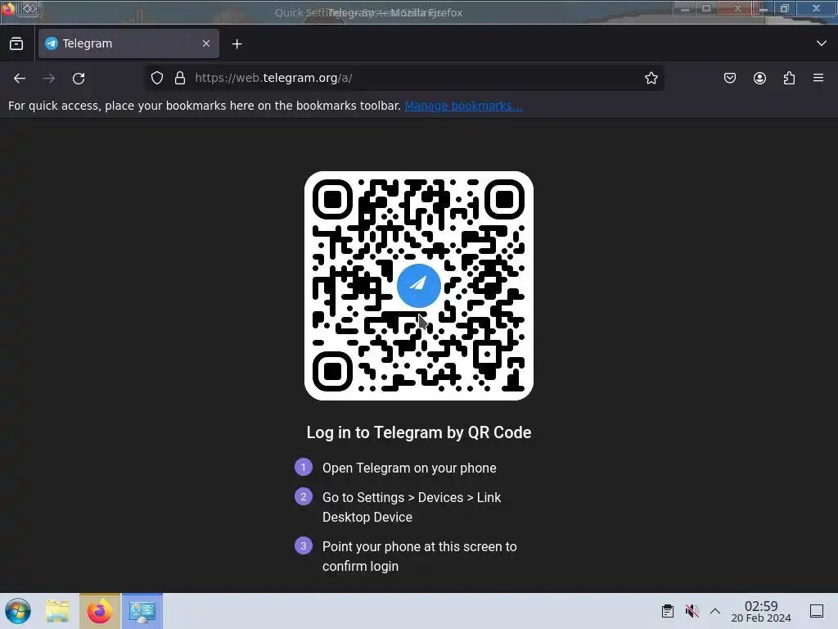Viewport: 838px width, 629px height.
Task: Open a new tab with the plus button
Action: coord(237,44)
